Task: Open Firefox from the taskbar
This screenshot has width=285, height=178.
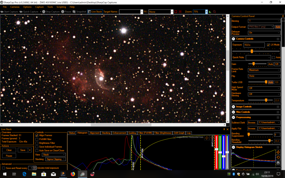Action: tap(73, 174)
